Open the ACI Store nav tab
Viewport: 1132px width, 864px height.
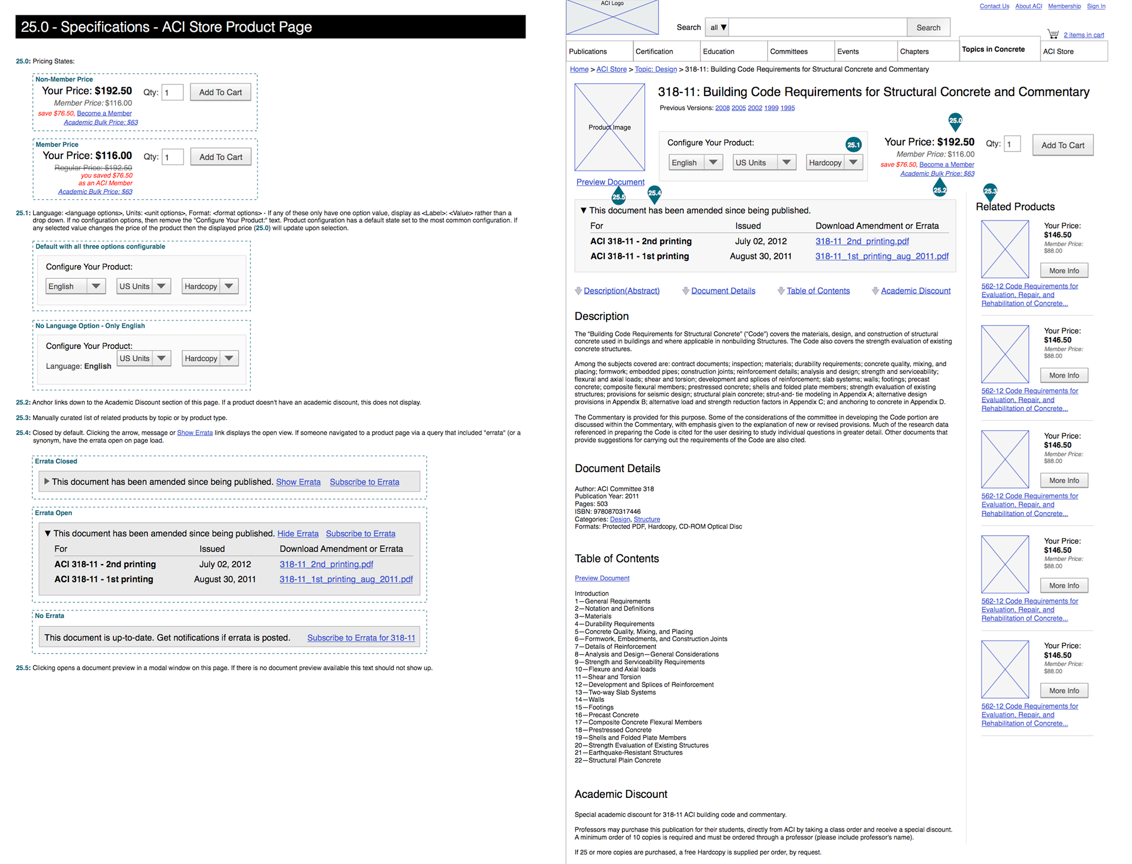click(1074, 51)
